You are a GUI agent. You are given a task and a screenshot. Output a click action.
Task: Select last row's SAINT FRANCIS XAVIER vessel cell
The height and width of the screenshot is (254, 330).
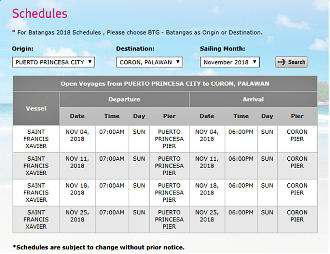[36, 219]
